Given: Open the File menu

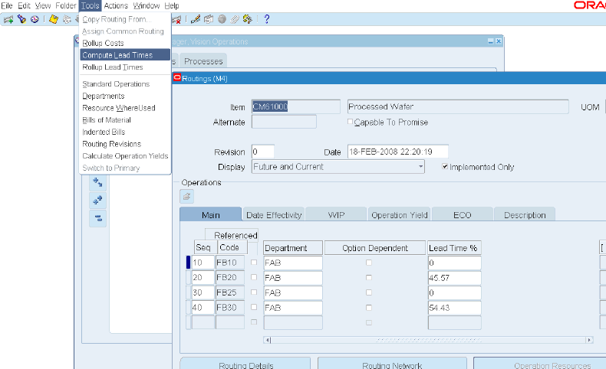Looking at the screenshot, I should tap(7, 6).
